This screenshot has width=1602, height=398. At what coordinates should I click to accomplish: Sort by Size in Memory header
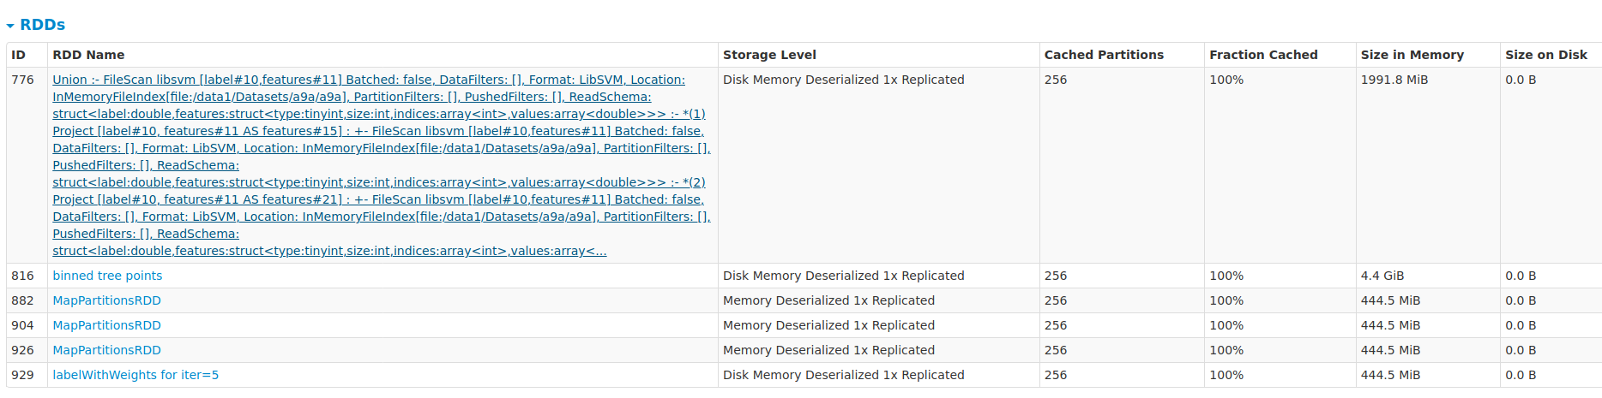point(1412,55)
